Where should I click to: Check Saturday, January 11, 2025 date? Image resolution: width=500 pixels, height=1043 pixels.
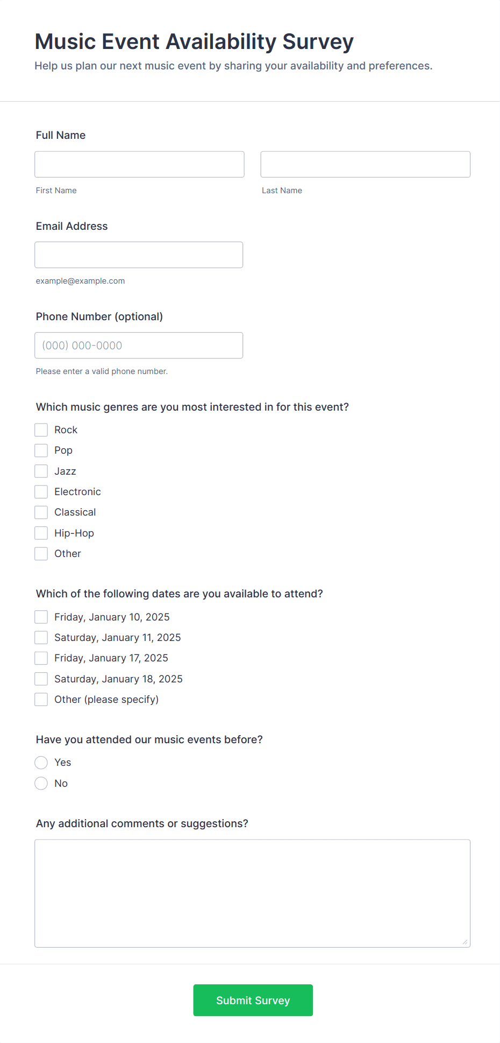coord(41,638)
